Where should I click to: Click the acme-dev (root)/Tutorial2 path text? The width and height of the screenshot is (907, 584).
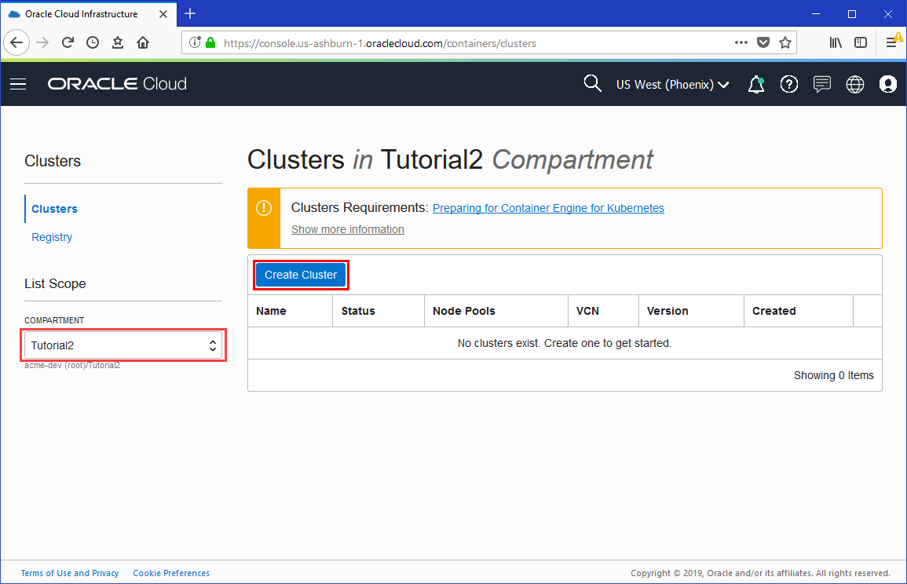click(x=72, y=366)
